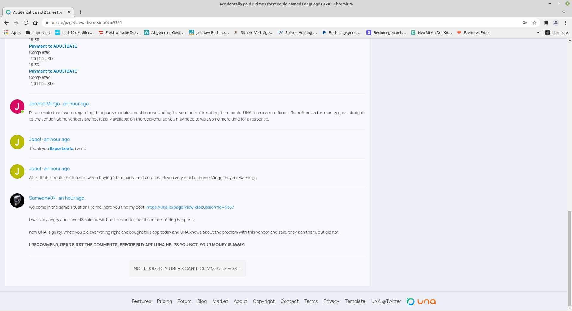This screenshot has height=311, width=572.
Task: Open the first Payment to ADULTDATE link
Action: point(53,46)
